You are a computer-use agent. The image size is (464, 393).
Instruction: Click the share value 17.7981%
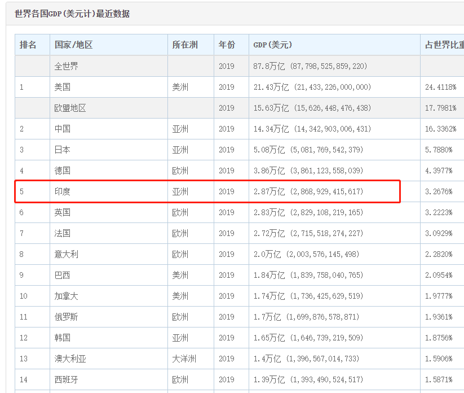(x=441, y=108)
